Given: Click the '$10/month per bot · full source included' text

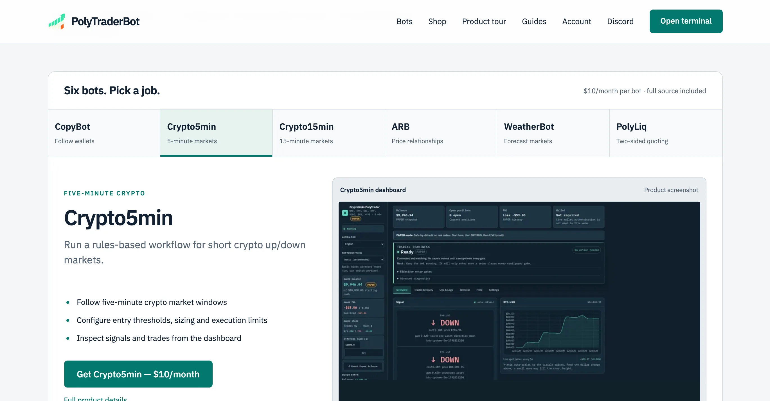Looking at the screenshot, I should pyautogui.click(x=645, y=91).
